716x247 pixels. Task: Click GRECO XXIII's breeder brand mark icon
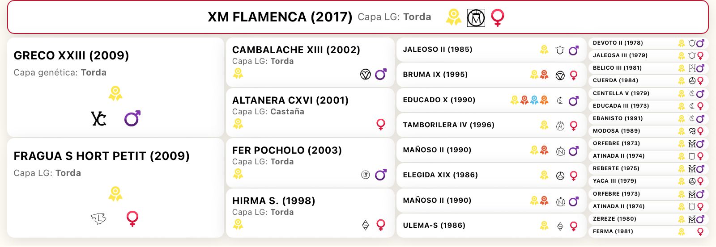[98, 119]
